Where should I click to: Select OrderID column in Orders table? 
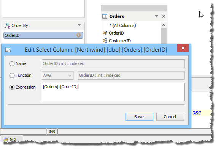click(116, 33)
